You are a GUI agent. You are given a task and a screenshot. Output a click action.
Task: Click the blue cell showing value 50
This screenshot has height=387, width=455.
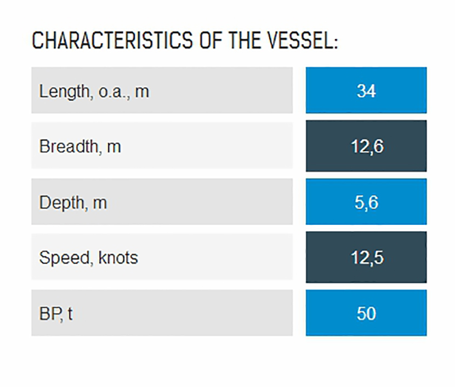point(366,314)
